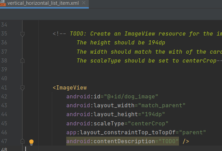Click line number 42 in the gutter
The height and width of the screenshot is (151, 222).
[4, 96]
